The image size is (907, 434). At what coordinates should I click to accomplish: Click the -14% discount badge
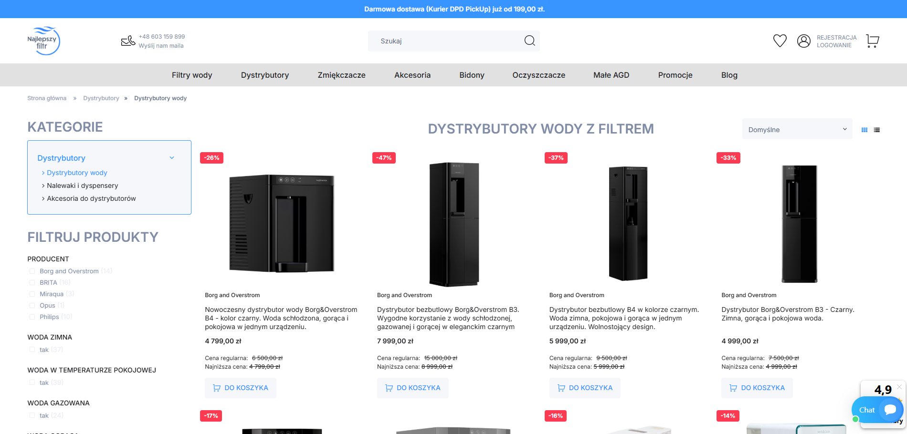pyautogui.click(x=728, y=416)
